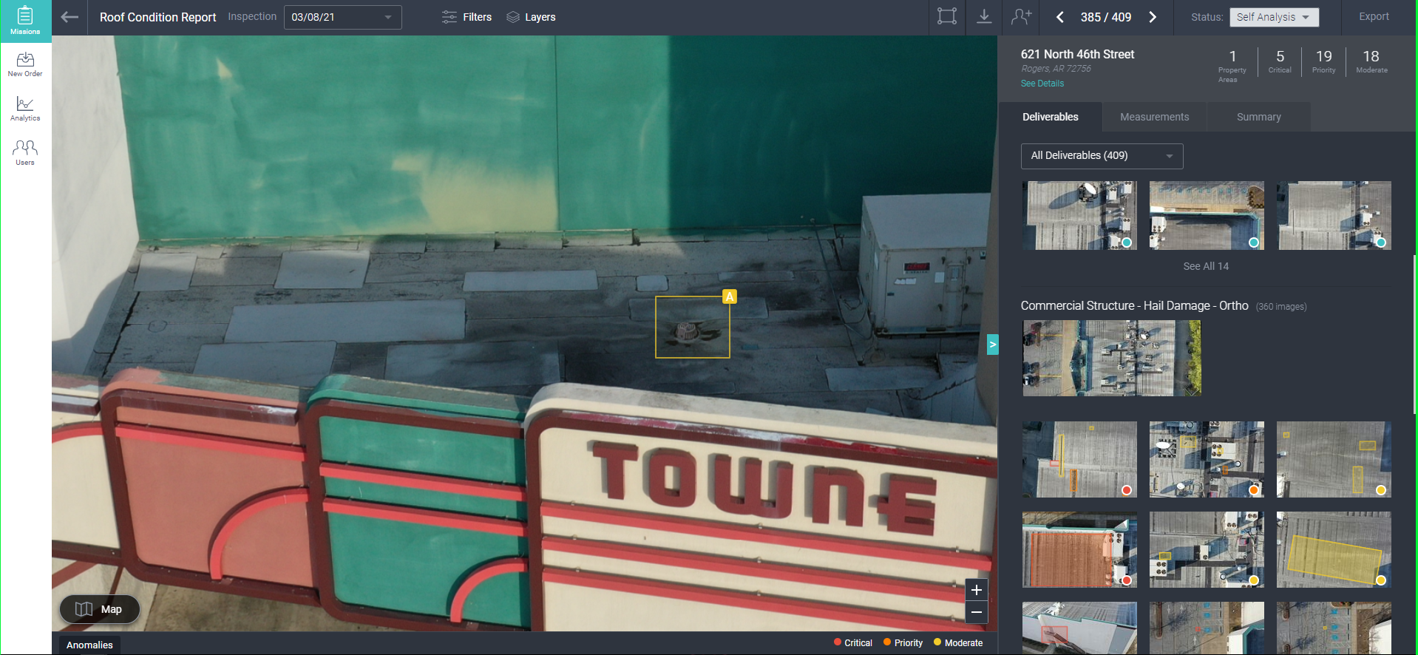The height and width of the screenshot is (655, 1418).
Task: Open New Order from sidebar
Action: click(25, 64)
